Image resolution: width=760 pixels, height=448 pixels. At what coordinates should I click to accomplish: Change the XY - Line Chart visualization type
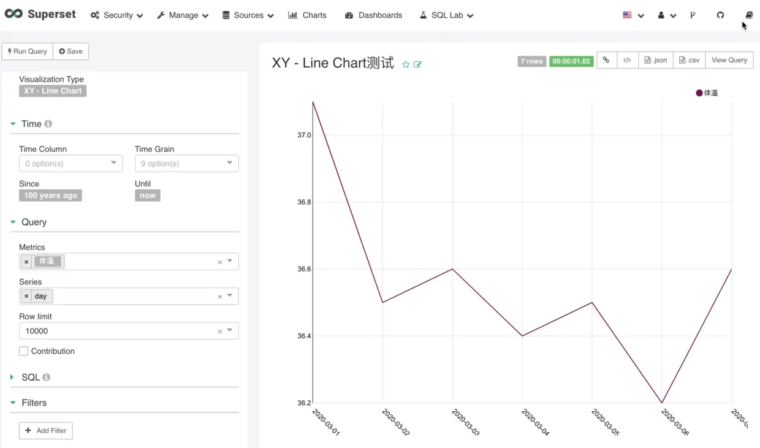tap(53, 91)
